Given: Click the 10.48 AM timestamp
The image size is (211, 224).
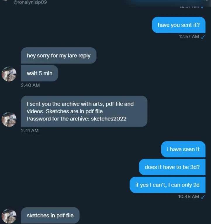Looking at the screenshot, I should (x=188, y=197).
